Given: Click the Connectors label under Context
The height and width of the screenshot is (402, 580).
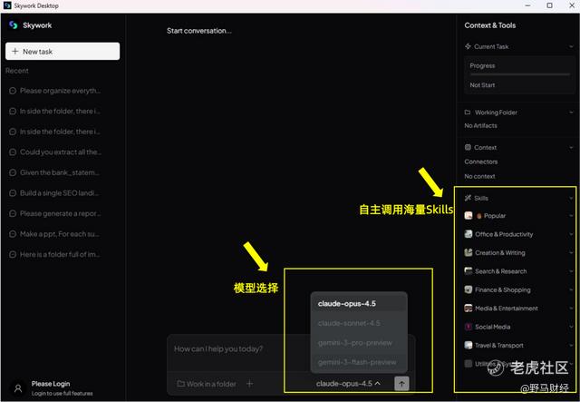Looking at the screenshot, I should click(x=481, y=162).
